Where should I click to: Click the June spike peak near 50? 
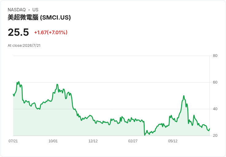click(x=184, y=96)
